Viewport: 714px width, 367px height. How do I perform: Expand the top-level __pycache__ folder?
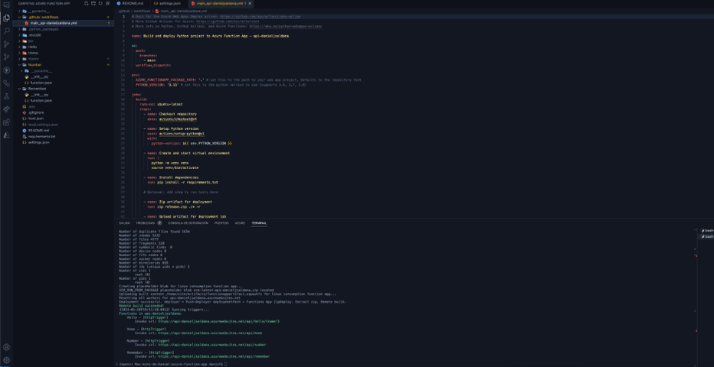[64, 11]
